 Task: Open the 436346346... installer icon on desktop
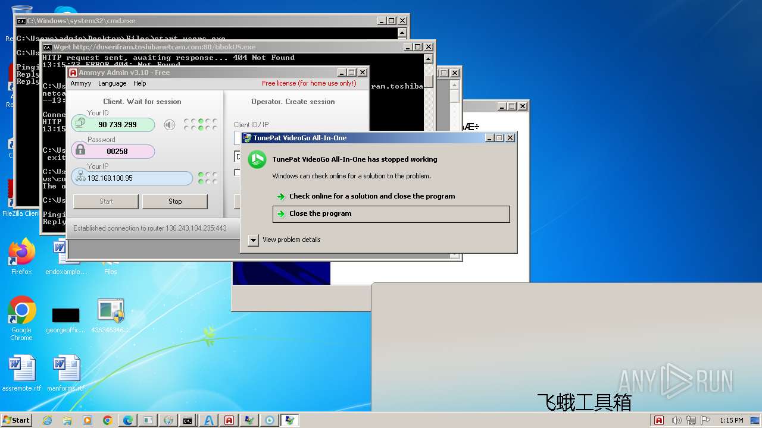111,316
